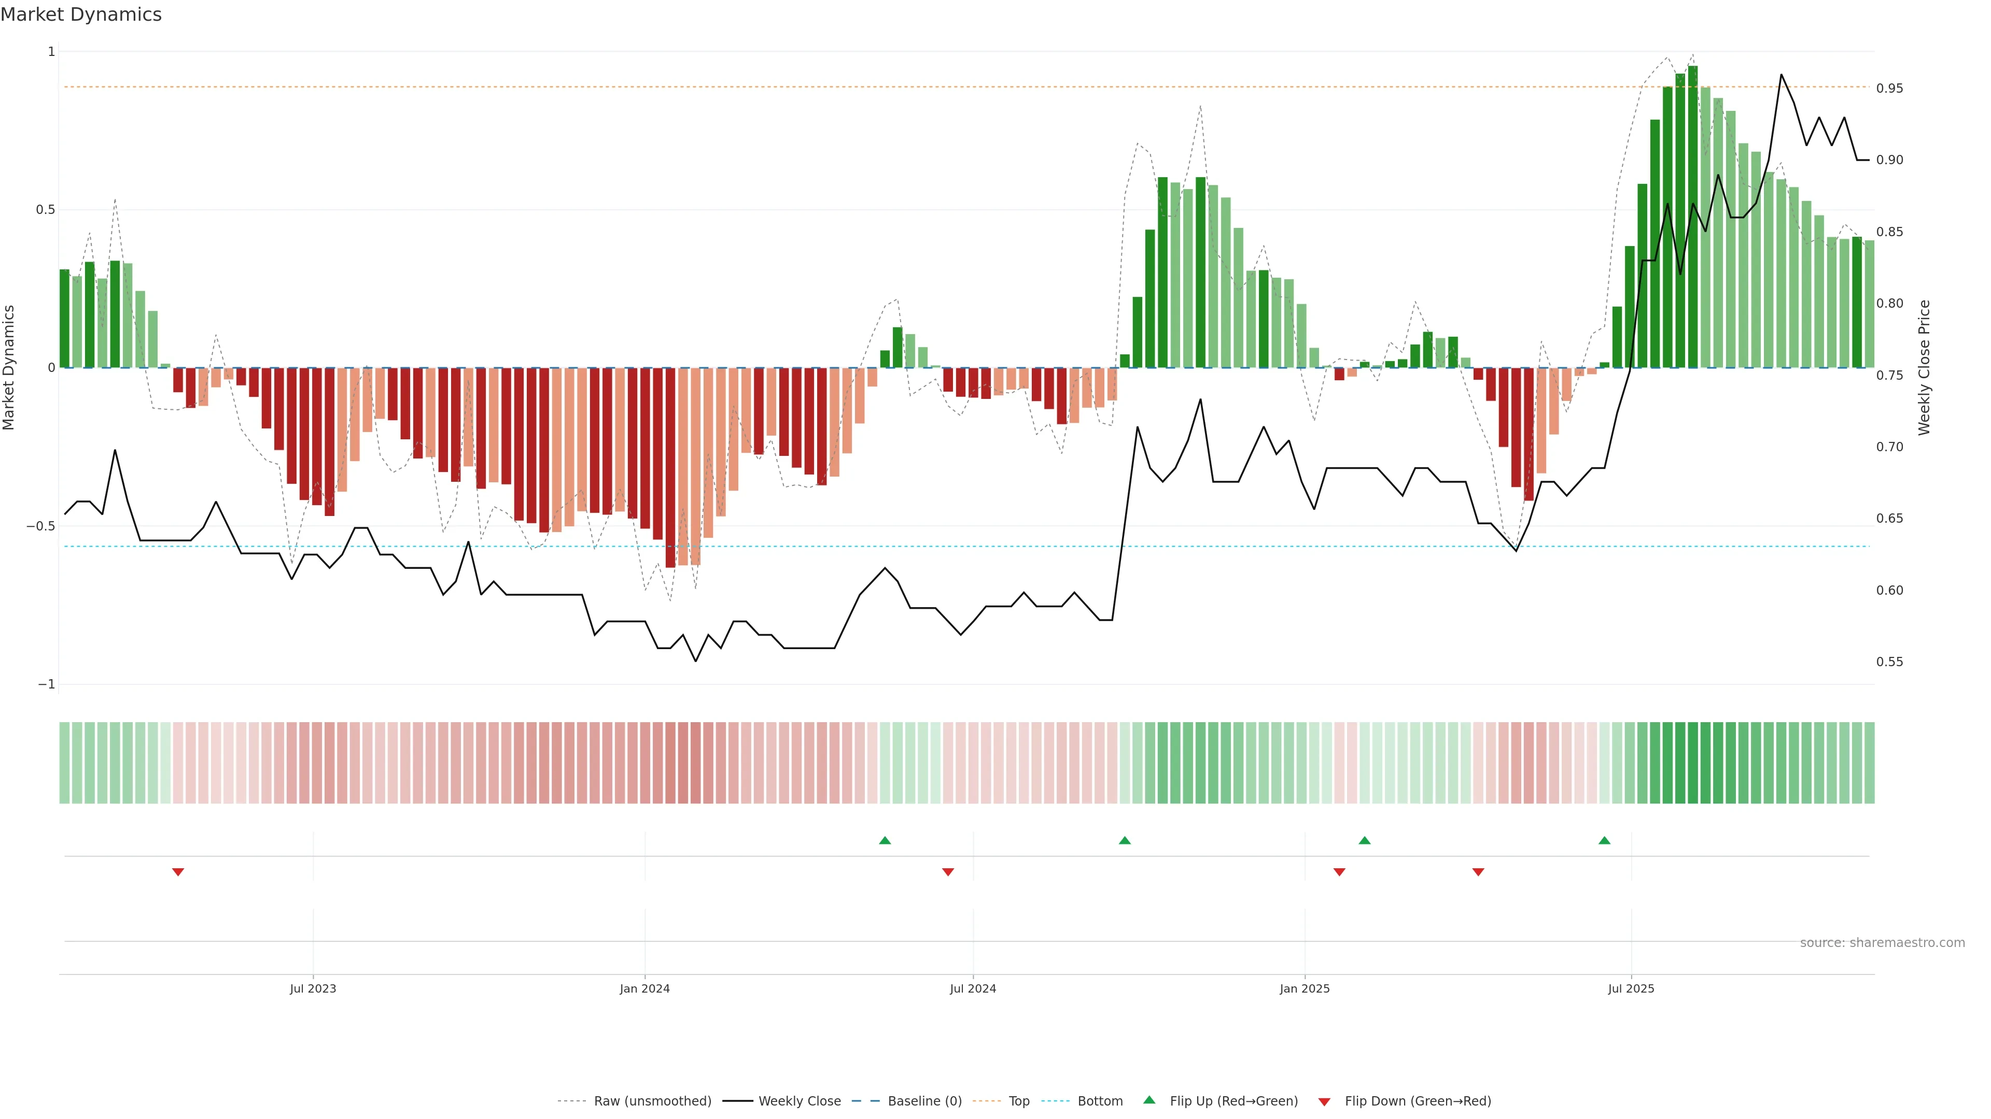The height and width of the screenshot is (1119, 1991).
Task: Click the last red flip-down marker
Action: (1479, 872)
